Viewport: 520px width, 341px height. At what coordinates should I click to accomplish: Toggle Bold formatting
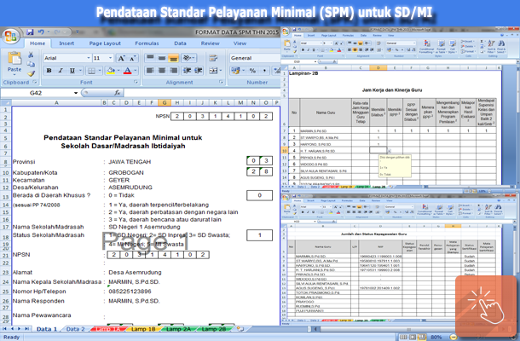(49, 71)
